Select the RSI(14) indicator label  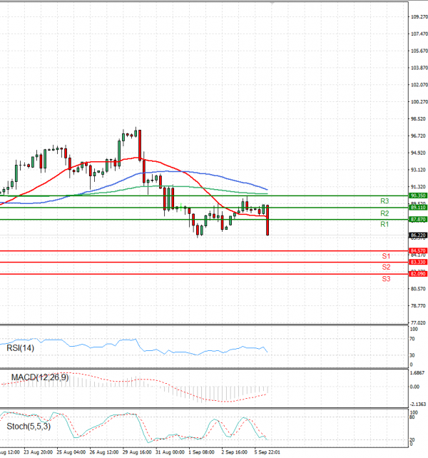20,348
